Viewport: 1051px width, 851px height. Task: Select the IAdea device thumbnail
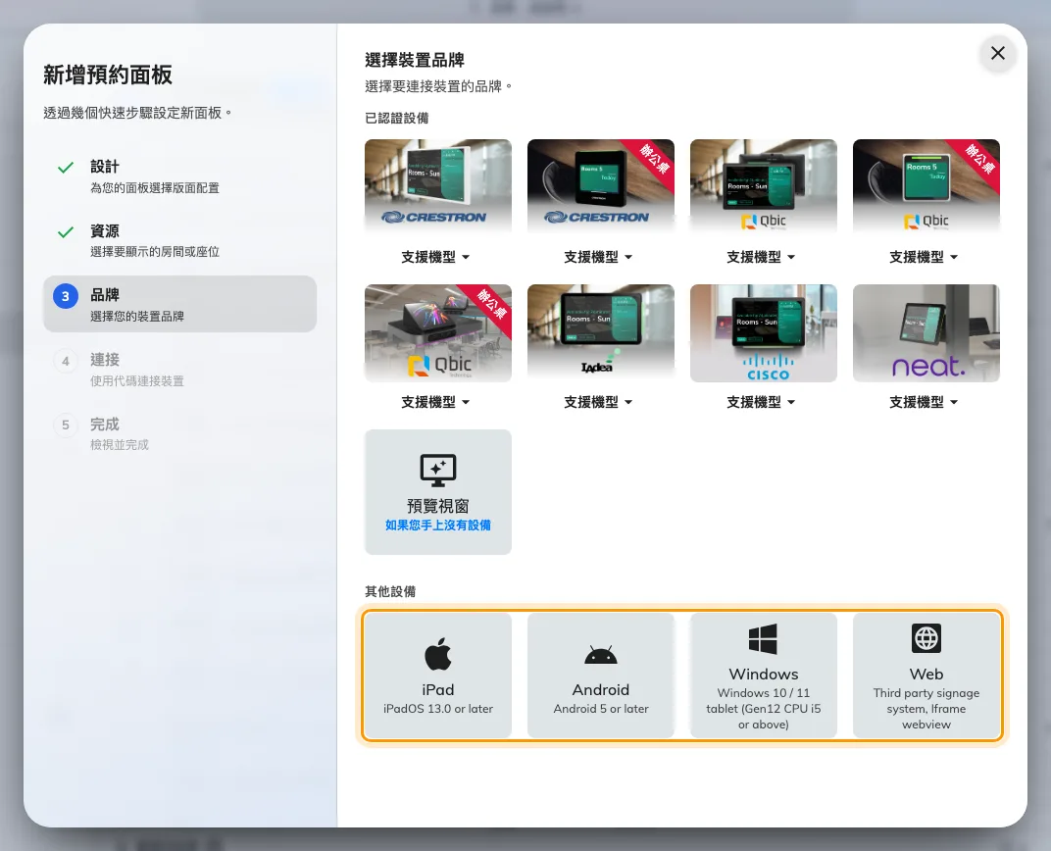(601, 333)
